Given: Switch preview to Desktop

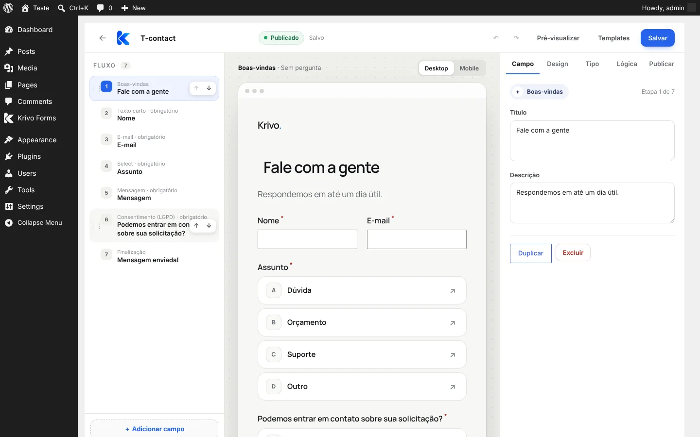Looking at the screenshot, I should (436, 68).
